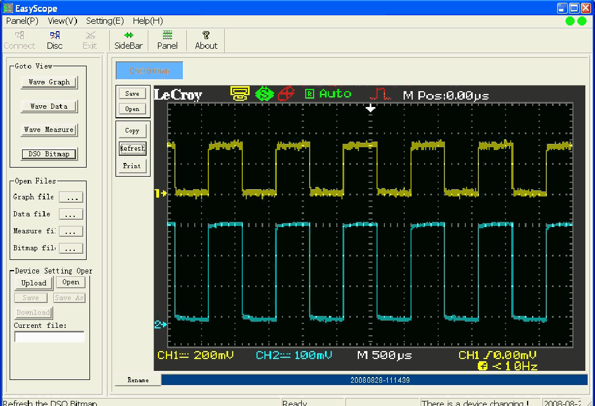Click the yellow print icon on scope display
Image resolution: width=595 pixels, height=406 pixels.
click(240, 94)
